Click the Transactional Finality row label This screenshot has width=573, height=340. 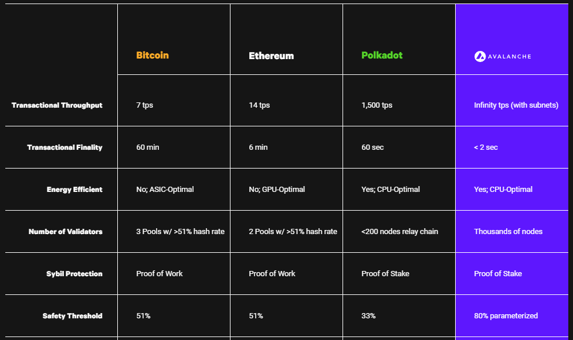[65, 147]
